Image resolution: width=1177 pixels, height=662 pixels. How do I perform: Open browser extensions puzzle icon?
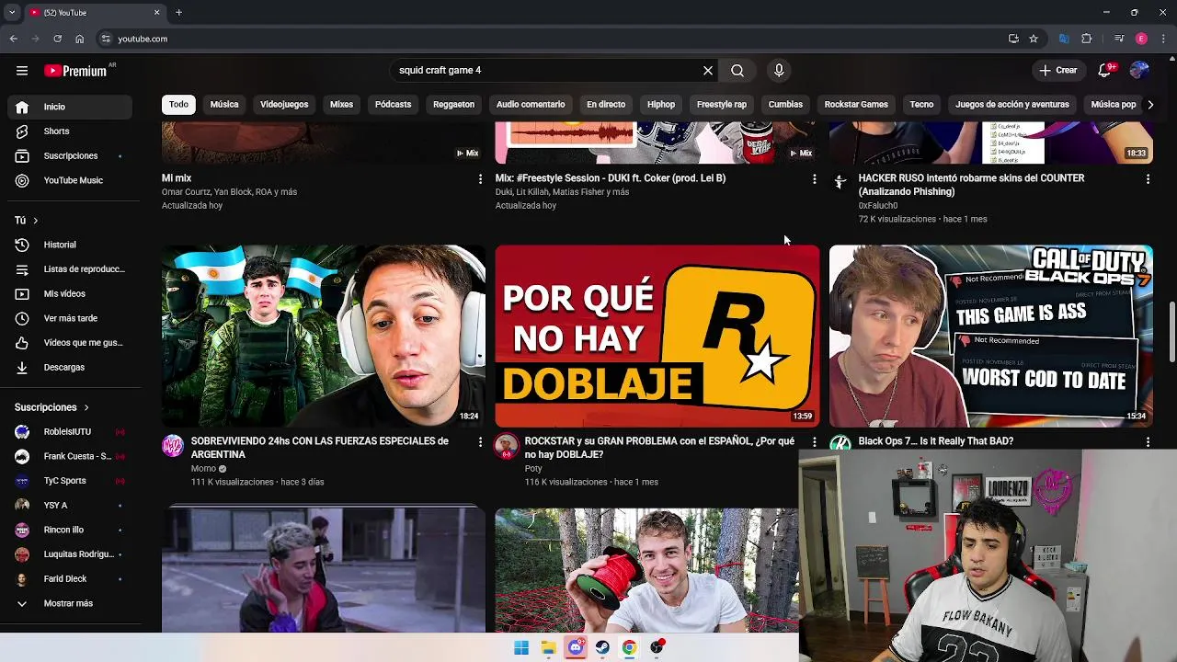coord(1087,39)
